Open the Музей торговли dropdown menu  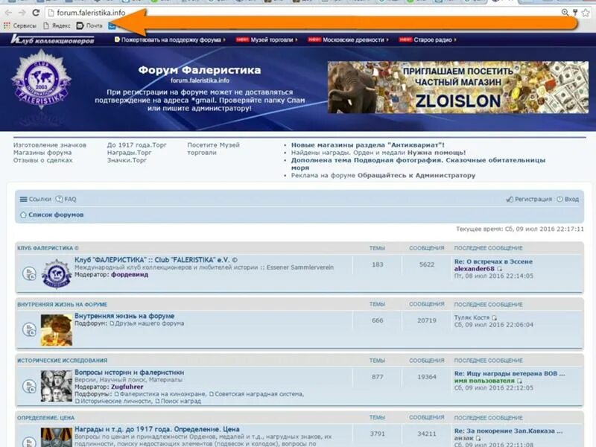pos(267,39)
